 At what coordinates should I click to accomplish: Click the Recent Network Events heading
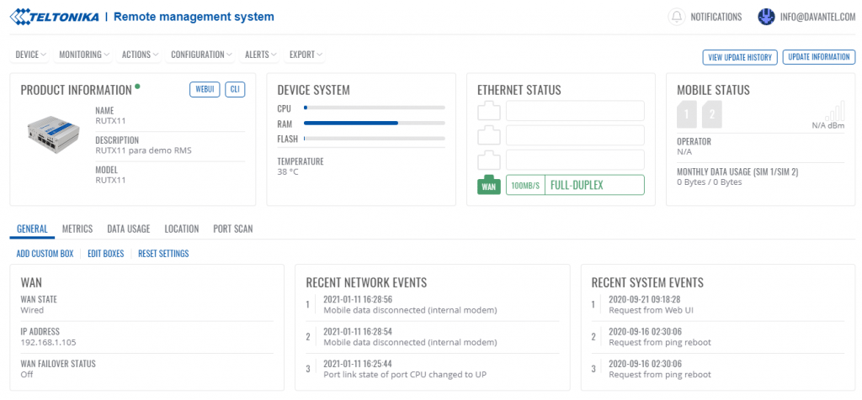366,282
